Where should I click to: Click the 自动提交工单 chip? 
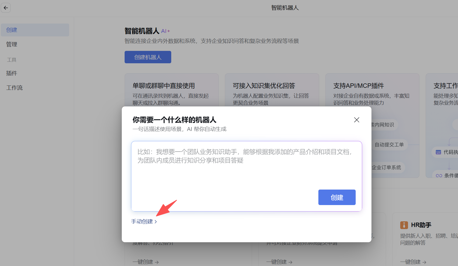click(389, 145)
